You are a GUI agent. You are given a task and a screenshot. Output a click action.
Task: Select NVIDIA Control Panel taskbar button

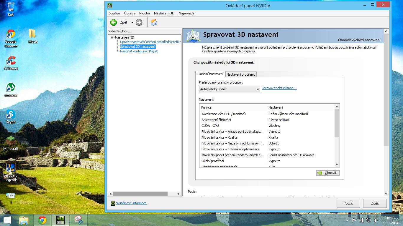[x=60, y=220]
